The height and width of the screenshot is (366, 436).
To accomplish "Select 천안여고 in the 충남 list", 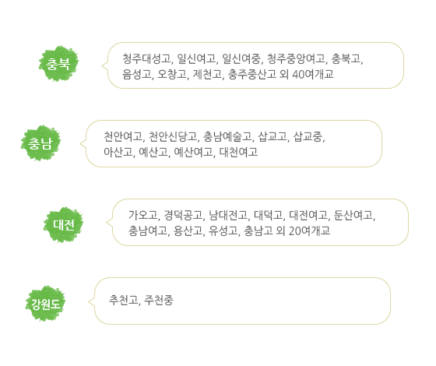I will pos(123,136).
